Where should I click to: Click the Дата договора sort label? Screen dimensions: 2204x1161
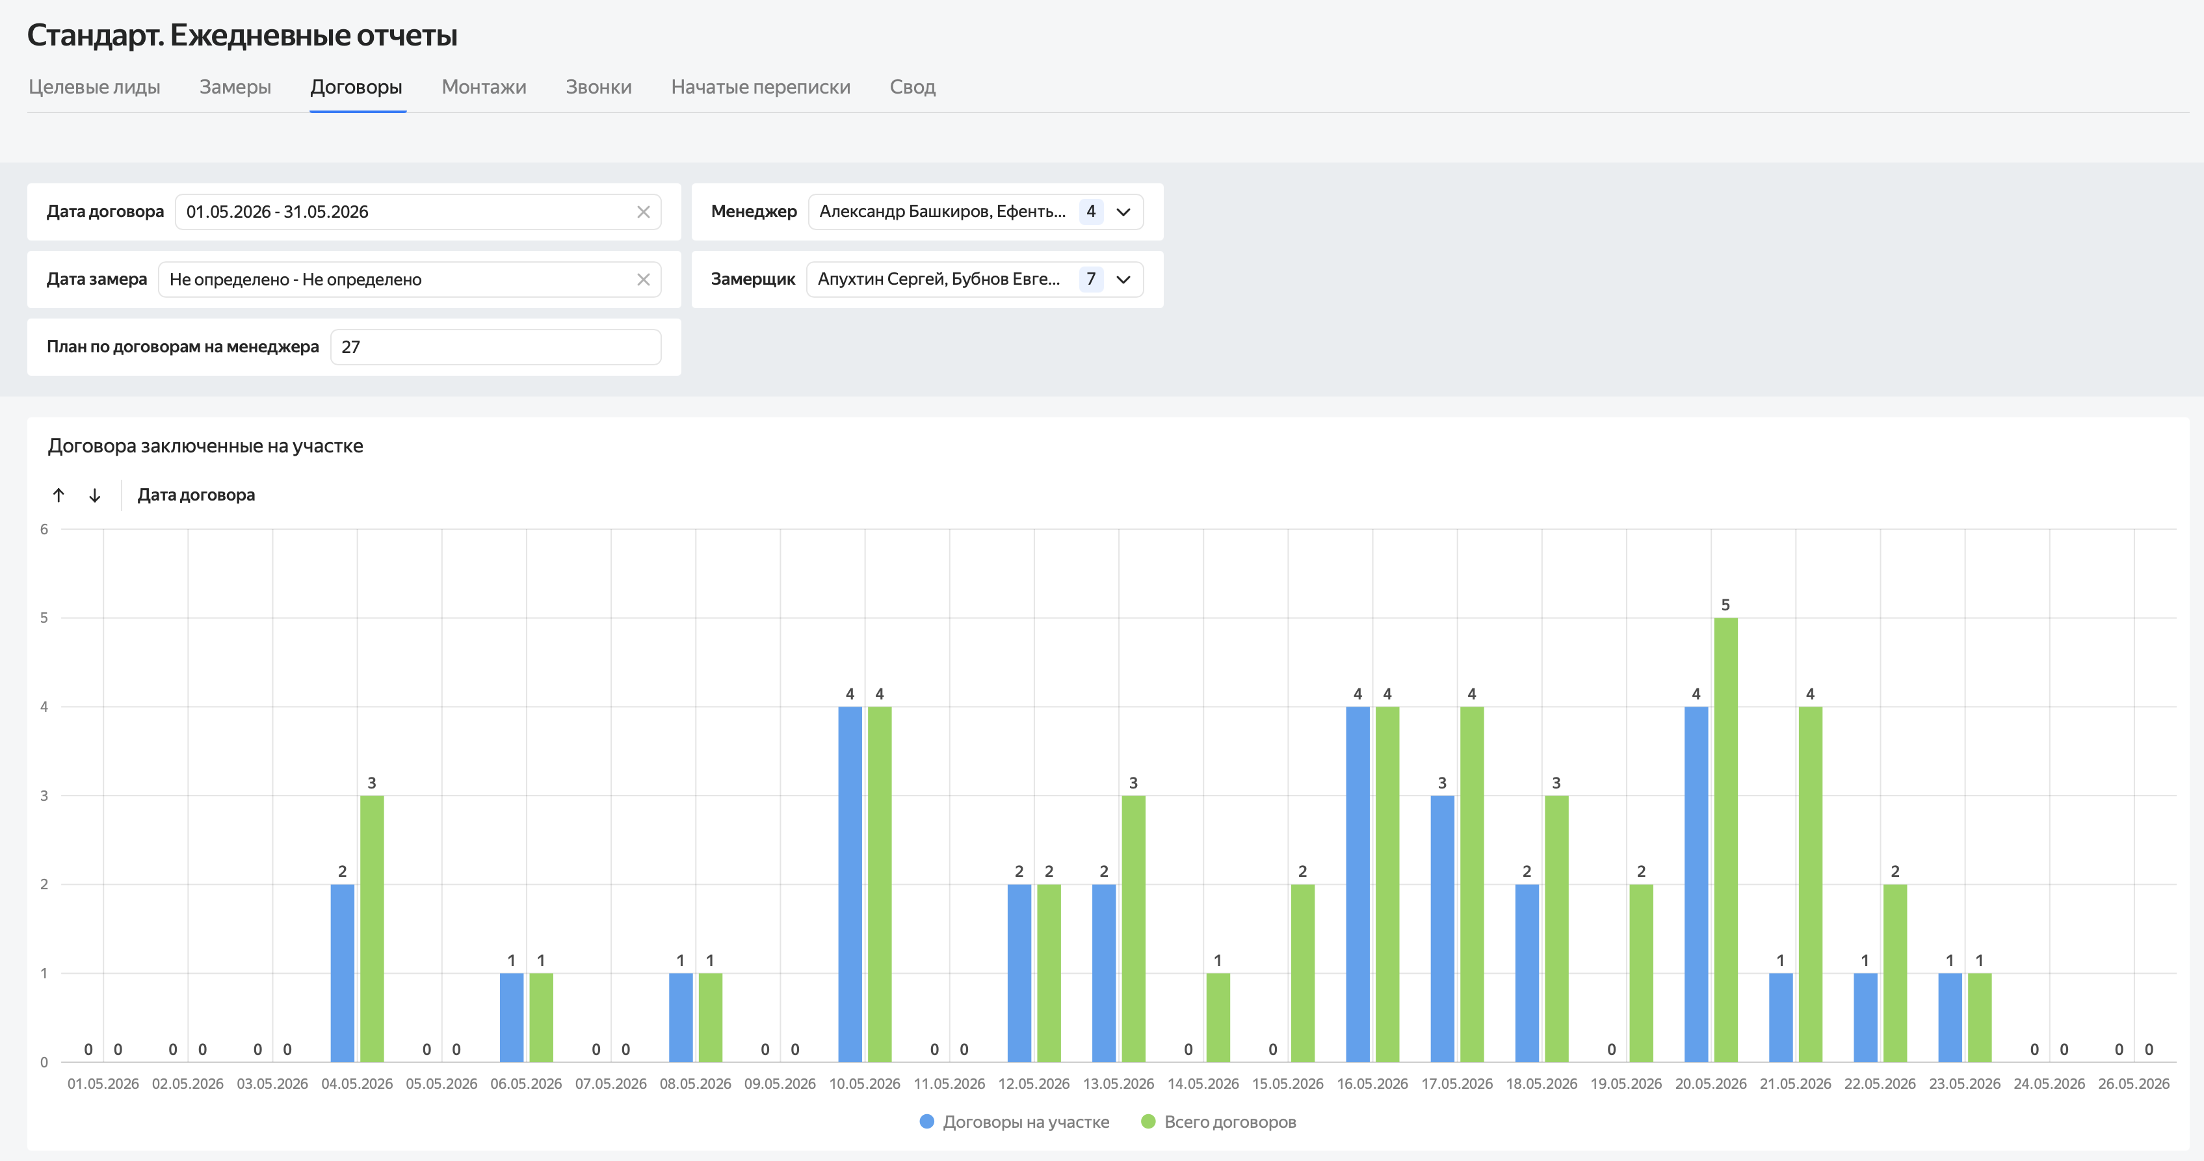coord(196,495)
